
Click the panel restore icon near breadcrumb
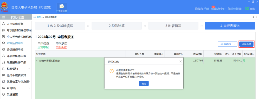(x=253, y=17)
